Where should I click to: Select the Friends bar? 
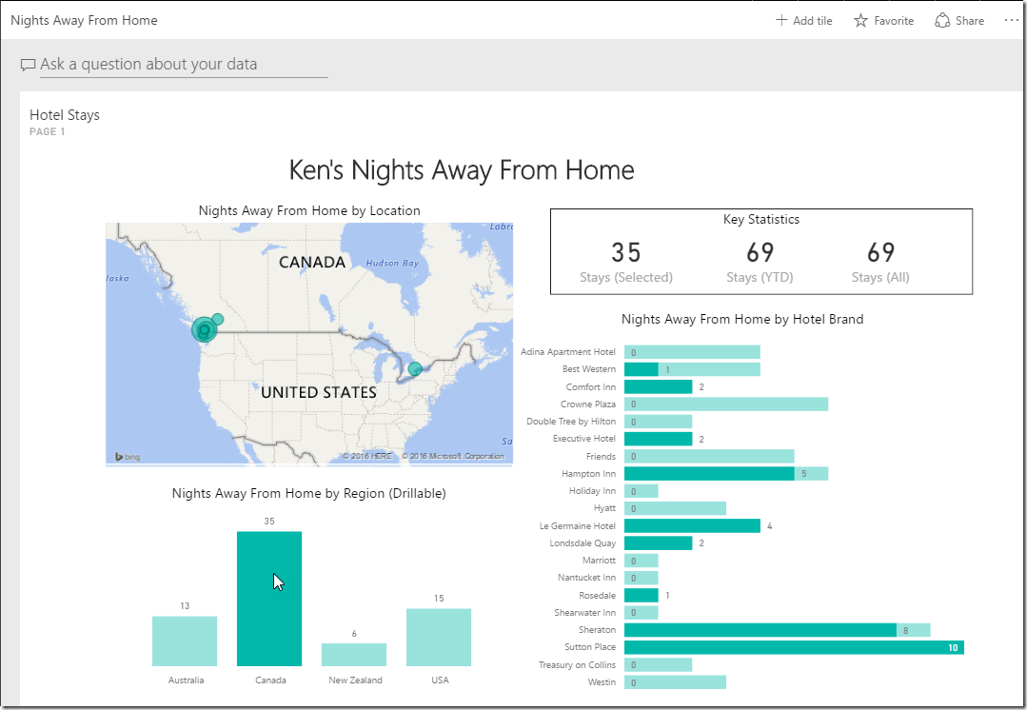coord(709,457)
